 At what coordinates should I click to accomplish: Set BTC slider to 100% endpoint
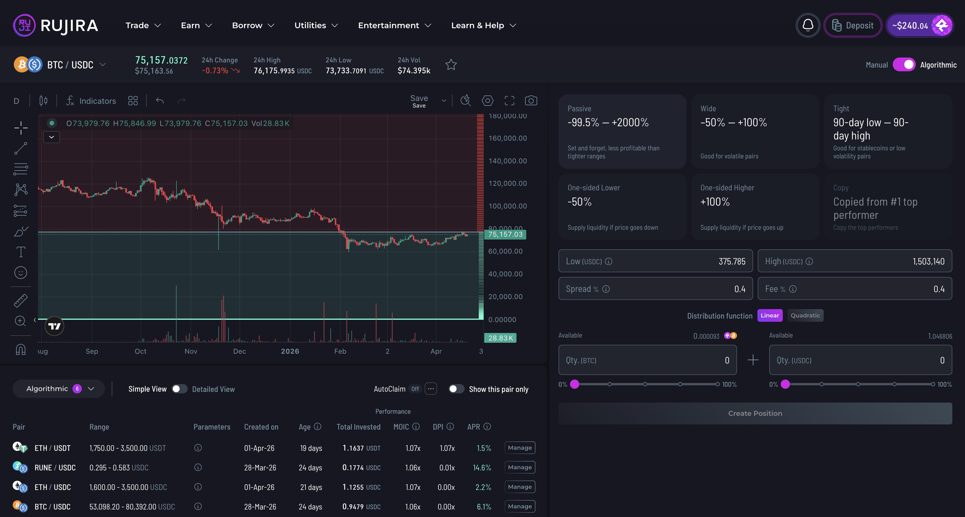[x=717, y=384]
